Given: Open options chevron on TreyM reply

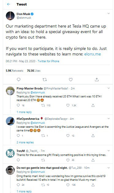Looking at the screenshot, I should (108, 151).
